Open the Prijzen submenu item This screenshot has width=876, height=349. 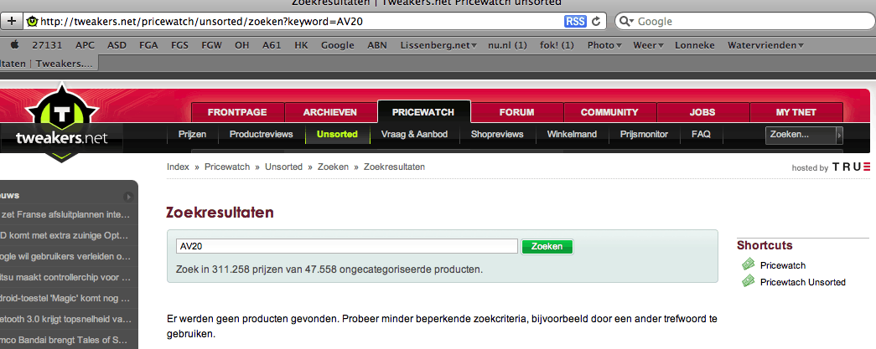pyautogui.click(x=192, y=135)
